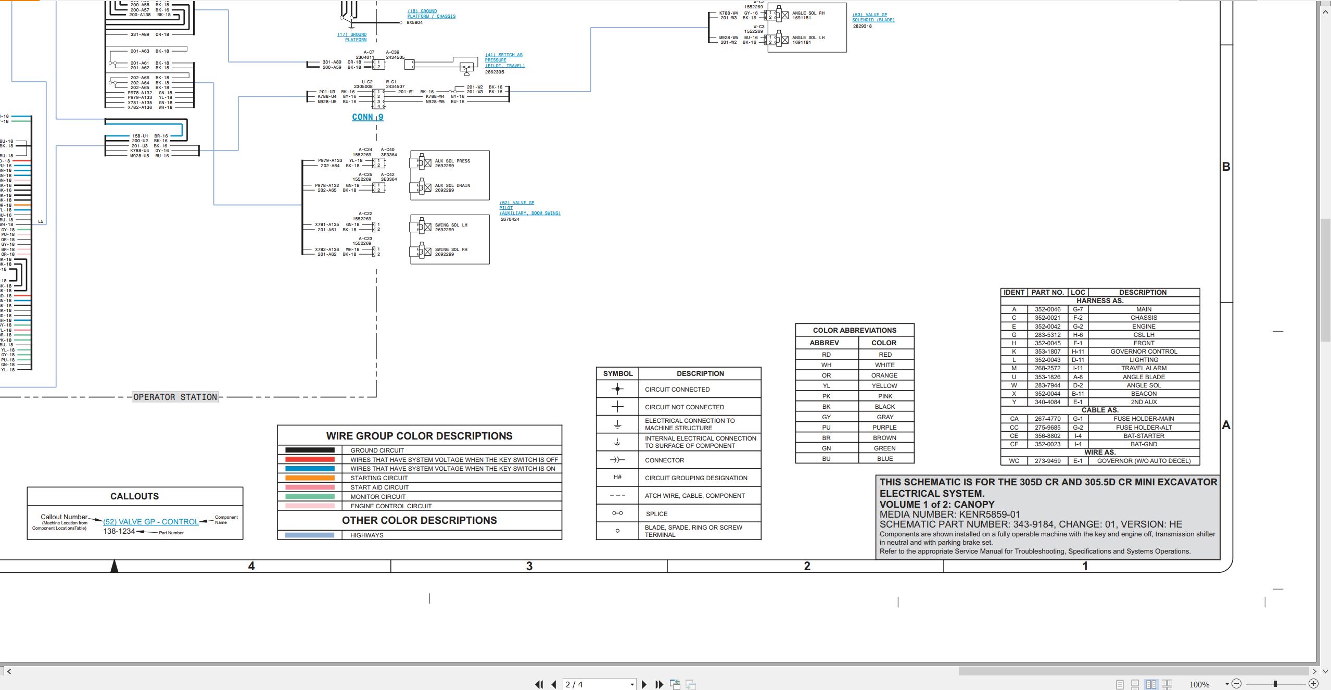Image resolution: width=1331 pixels, height=690 pixels.
Task: Click the COLOR ABBREVIATIONS table heading
Action: 855,330
